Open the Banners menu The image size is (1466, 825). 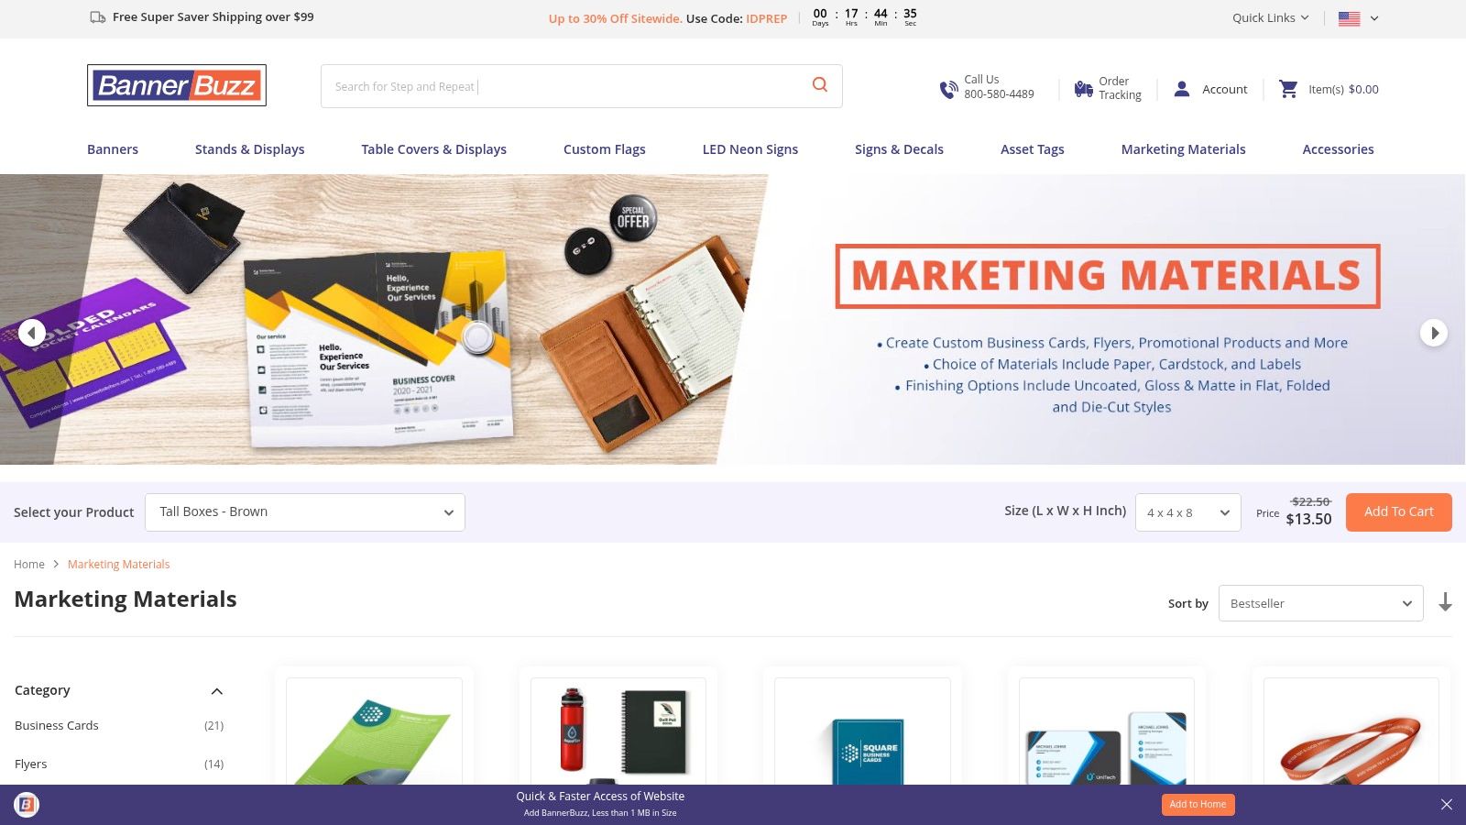tap(113, 149)
